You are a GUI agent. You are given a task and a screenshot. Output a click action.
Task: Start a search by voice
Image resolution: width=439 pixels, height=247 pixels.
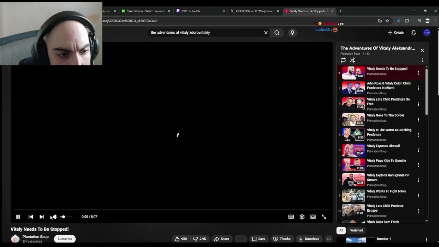(x=292, y=33)
